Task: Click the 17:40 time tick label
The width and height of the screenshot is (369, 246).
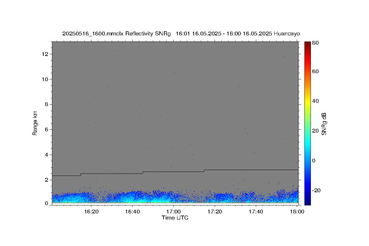Action: [256, 212]
